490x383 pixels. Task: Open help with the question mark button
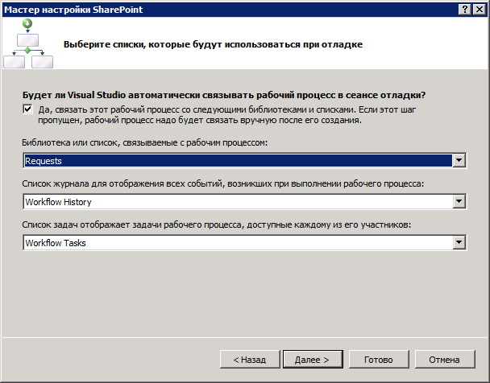[465, 10]
